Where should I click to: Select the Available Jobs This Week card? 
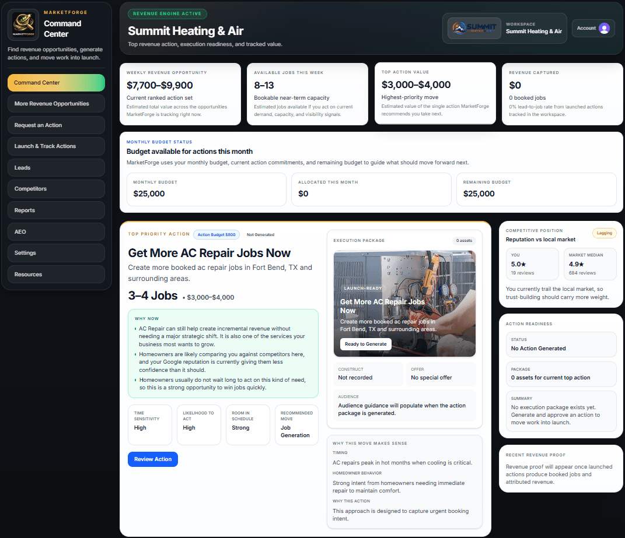[308, 94]
